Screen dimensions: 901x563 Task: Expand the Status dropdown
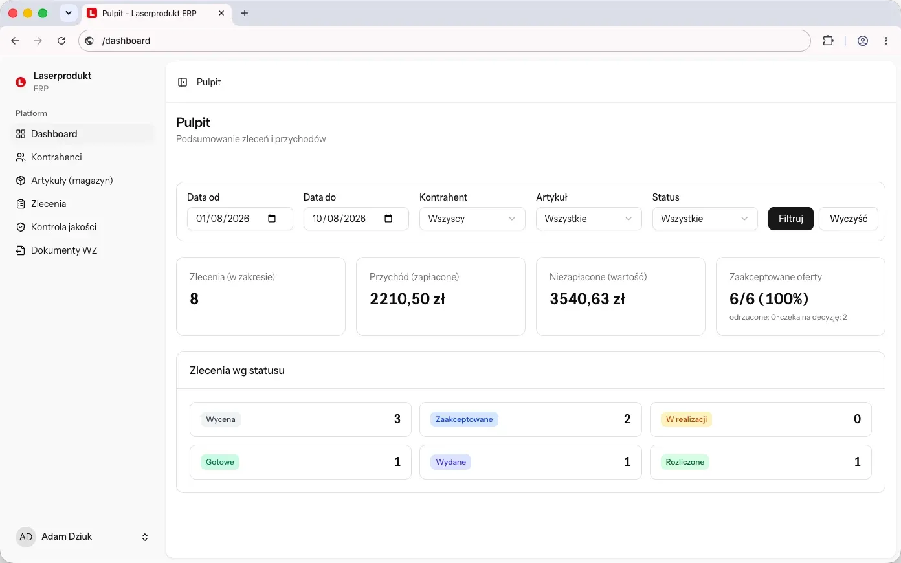[705, 219]
